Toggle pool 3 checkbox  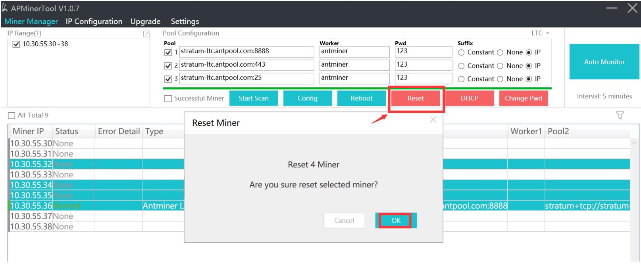click(x=168, y=79)
